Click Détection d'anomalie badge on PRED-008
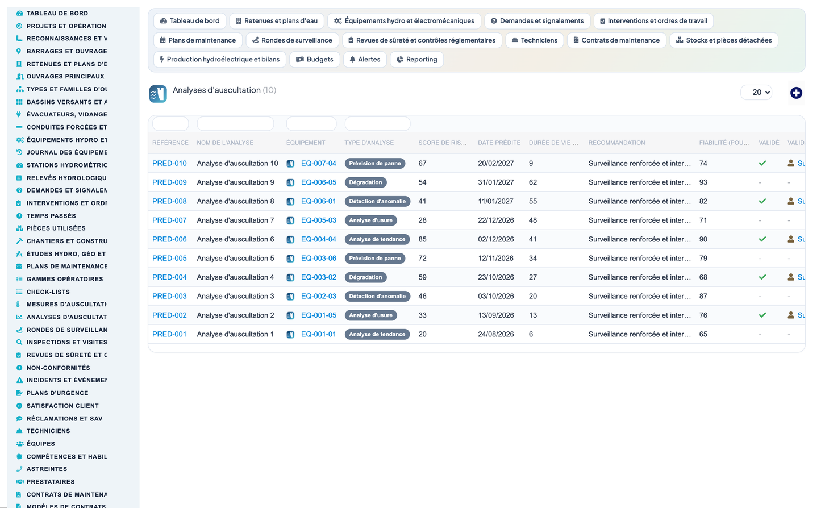The height and width of the screenshot is (508, 821). [x=377, y=201]
